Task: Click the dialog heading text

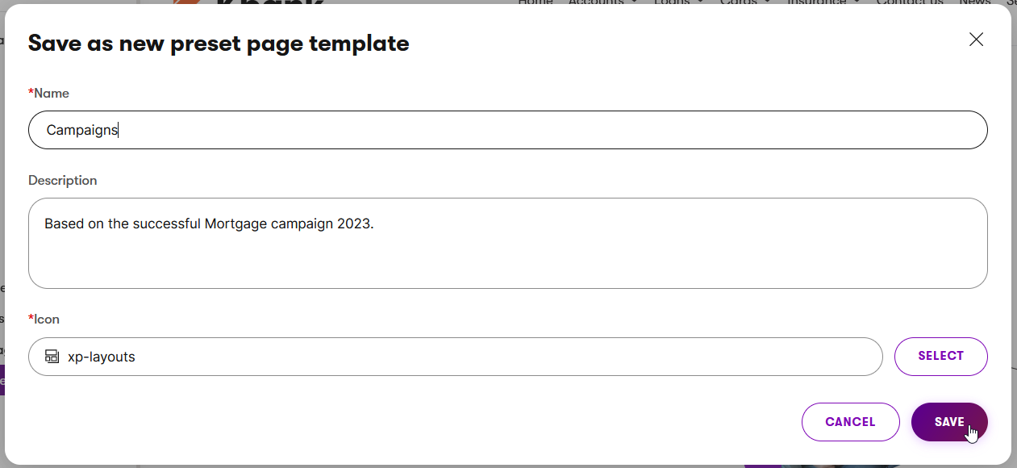Action: pyautogui.click(x=219, y=44)
